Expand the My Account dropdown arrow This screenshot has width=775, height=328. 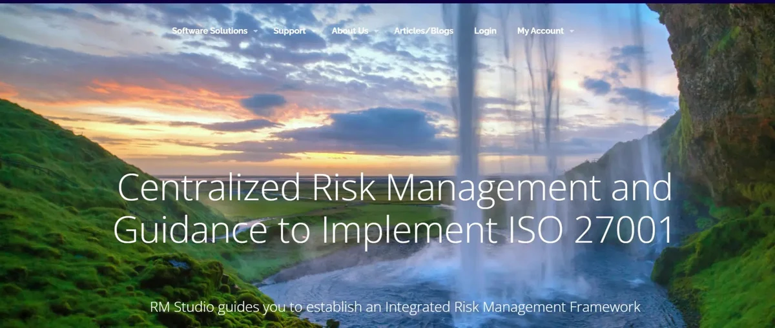tap(572, 31)
